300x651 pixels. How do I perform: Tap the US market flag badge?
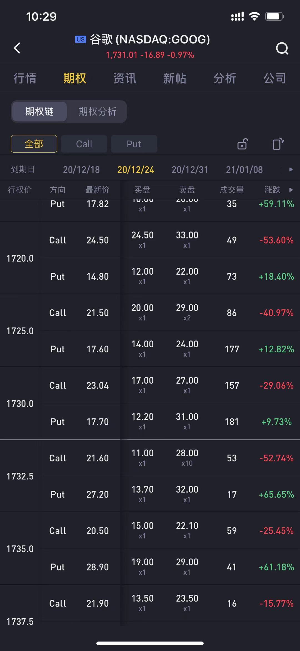[81, 39]
